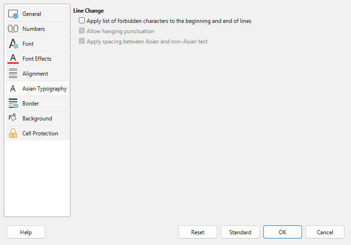Viewport: 351px width, 245px height.
Task: Go to the Cell Protection tab label
Action: click(x=40, y=133)
